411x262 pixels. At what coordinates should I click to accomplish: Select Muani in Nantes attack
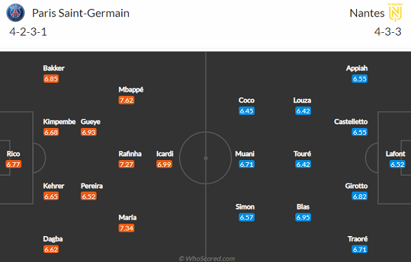click(245, 154)
